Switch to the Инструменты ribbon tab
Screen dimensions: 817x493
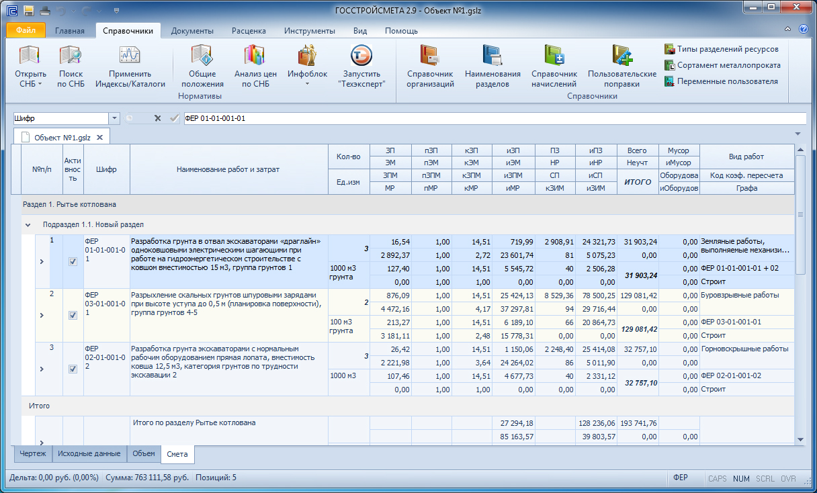coord(309,31)
